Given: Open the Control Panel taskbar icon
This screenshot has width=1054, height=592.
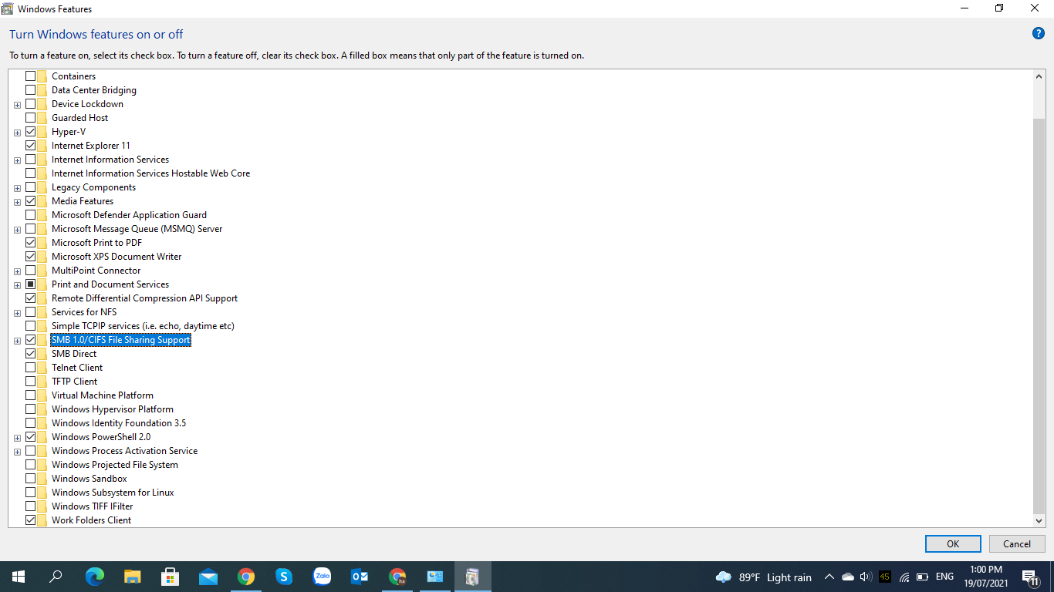Looking at the screenshot, I should (x=435, y=577).
